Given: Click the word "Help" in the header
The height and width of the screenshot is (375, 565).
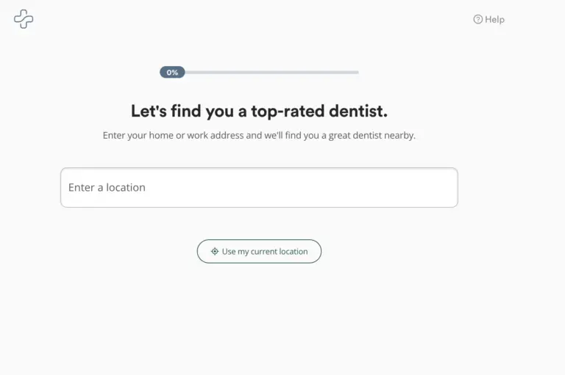Looking at the screenshot, I should pyautogui.click(x=494, y=19).
